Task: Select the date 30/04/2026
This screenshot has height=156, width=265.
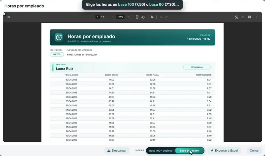Action: [x=71, y=80]
